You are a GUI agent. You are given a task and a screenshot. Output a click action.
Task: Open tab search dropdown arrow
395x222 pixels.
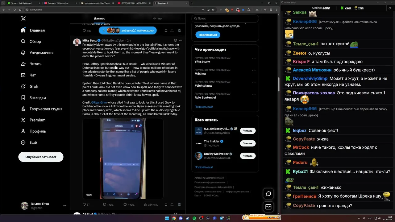pos(3,3)
